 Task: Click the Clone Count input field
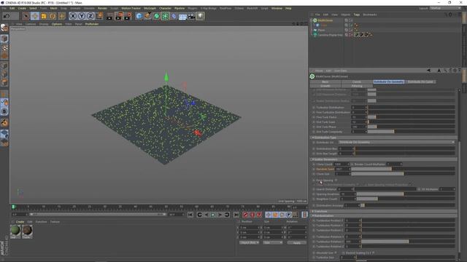coord(341,164)
